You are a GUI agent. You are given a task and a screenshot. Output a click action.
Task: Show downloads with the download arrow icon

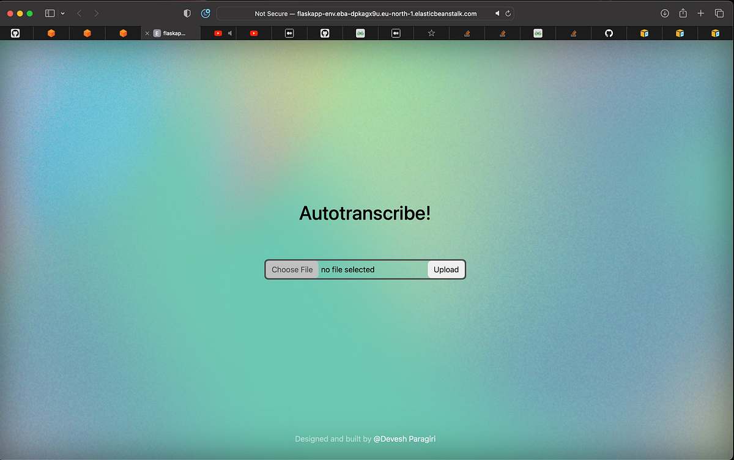click(x=665, y=13)
